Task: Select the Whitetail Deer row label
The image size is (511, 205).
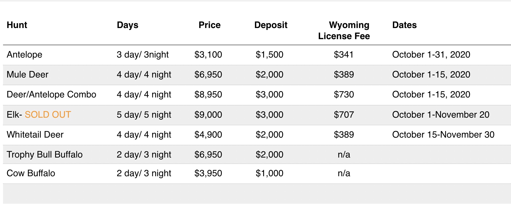Action: tap(35, 135)
